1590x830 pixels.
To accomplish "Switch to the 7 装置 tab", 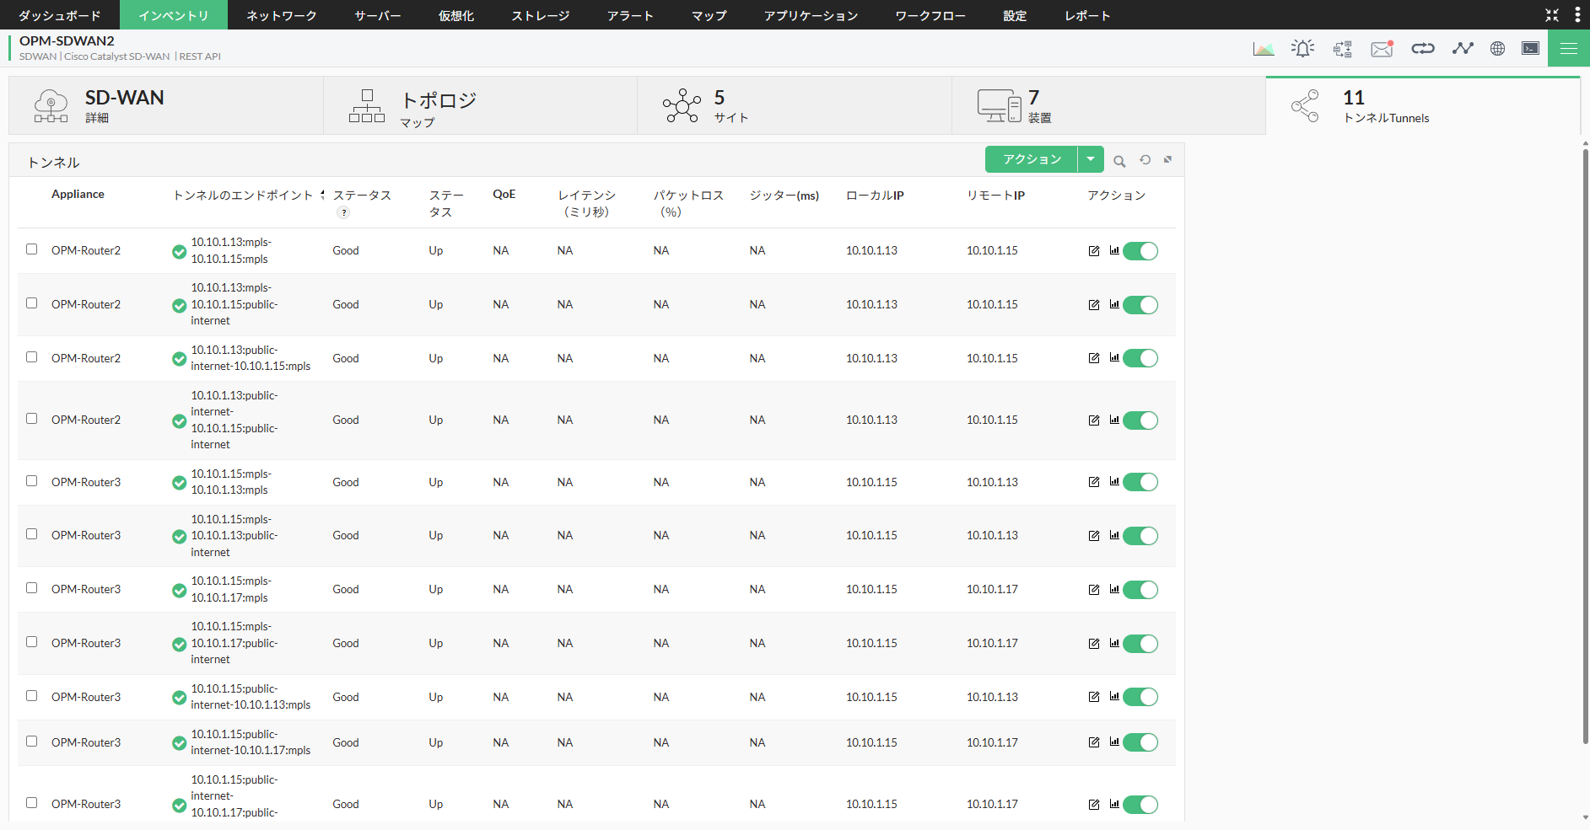I will 1108,105.
